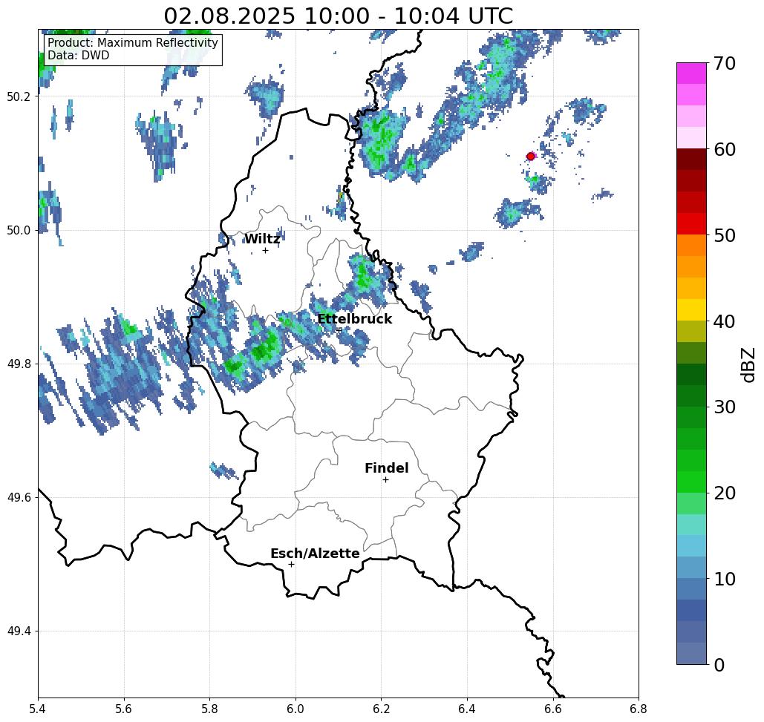The height and width of the screenshot is (722, 764).
Task: Click the colorbar tick label 0
Action: (x=719, y=665)
